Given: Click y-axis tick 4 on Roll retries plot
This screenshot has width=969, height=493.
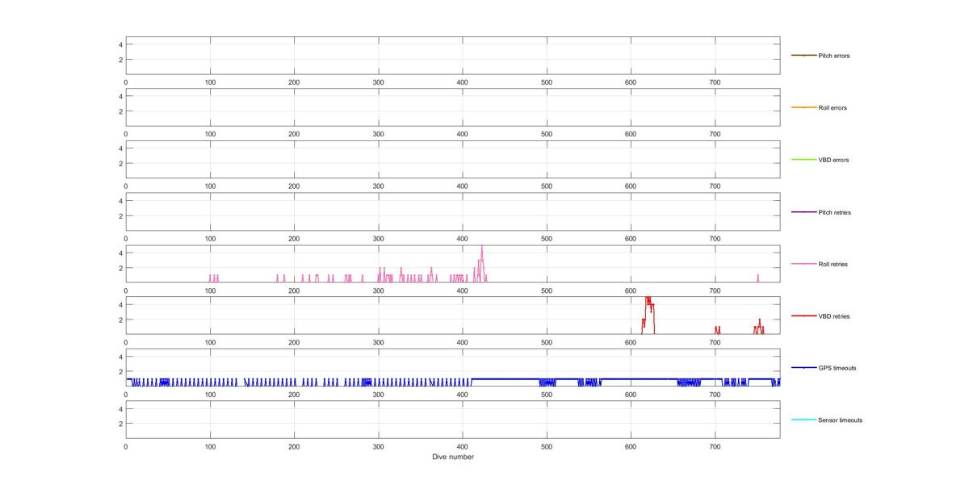Looking at the screenshot, I should tap(120, 253).
